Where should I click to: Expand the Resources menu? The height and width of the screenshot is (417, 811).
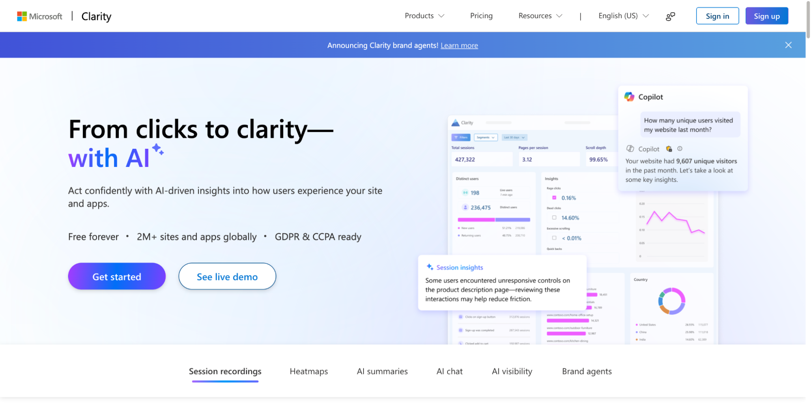[540, 16]
